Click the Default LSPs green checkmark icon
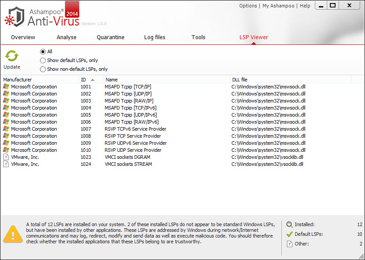365x260 pixels. (289, 234)
